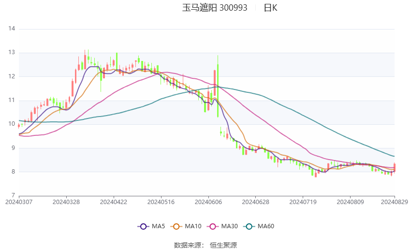The height and width of the screenshot is (250, 411).
Task: Click the y-axis value 10
Action: point(12,124)
